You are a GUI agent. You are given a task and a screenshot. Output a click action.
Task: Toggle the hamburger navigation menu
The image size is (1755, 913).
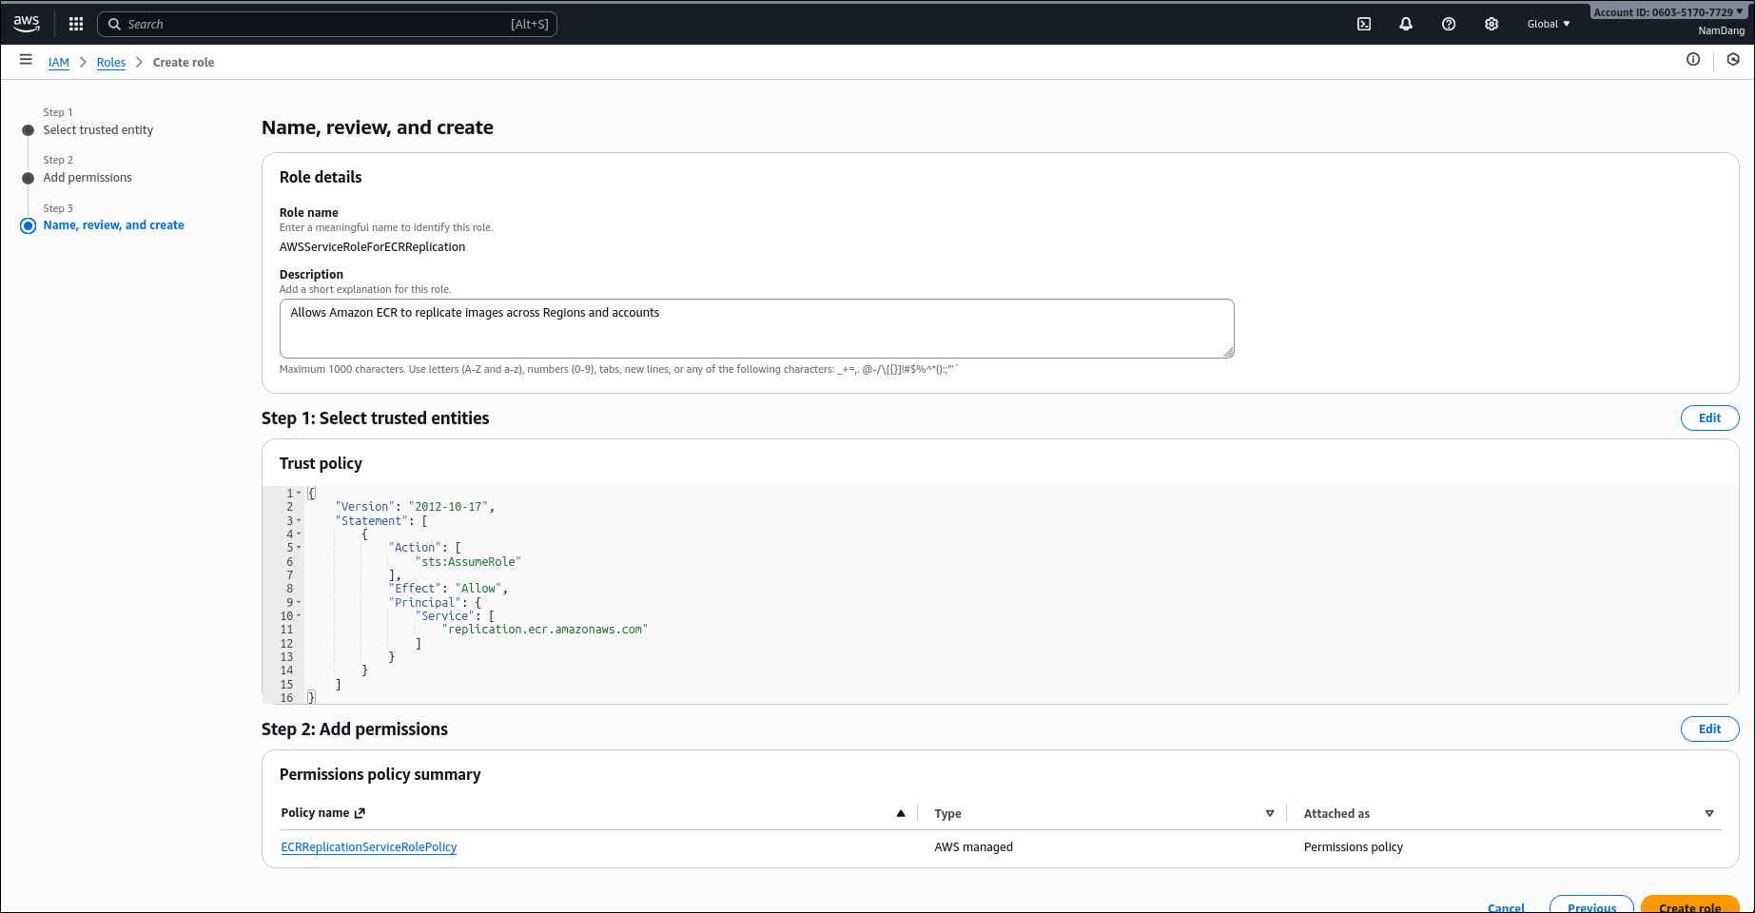coord(26,60)
